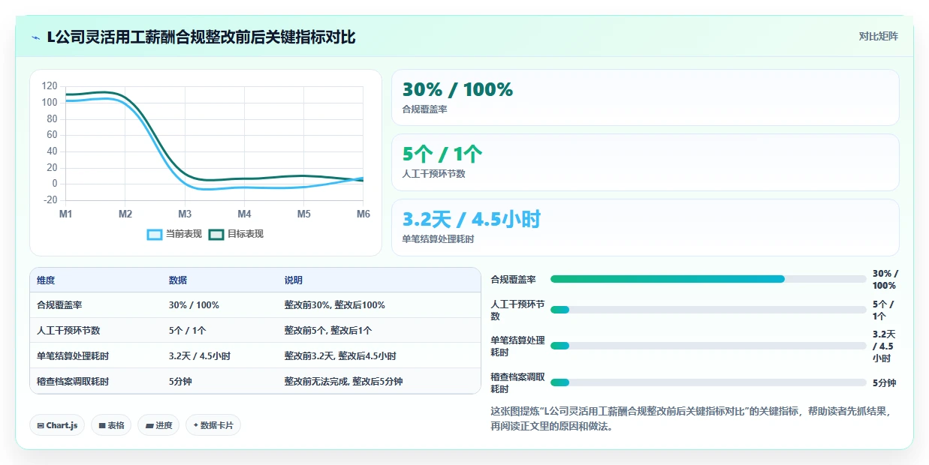Click the 人工干预环节数 table row label
This screenshot has width=929, height=465.
click(68, 331)
